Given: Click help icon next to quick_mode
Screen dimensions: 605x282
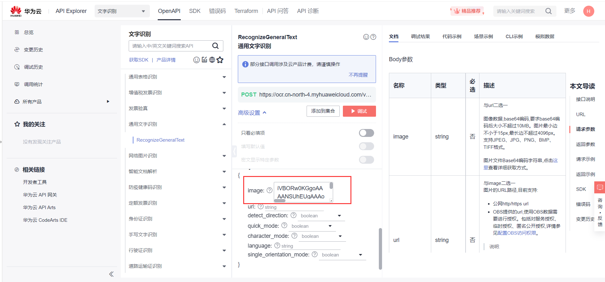Looking at the screenshot, I should (x=284, y=225).
